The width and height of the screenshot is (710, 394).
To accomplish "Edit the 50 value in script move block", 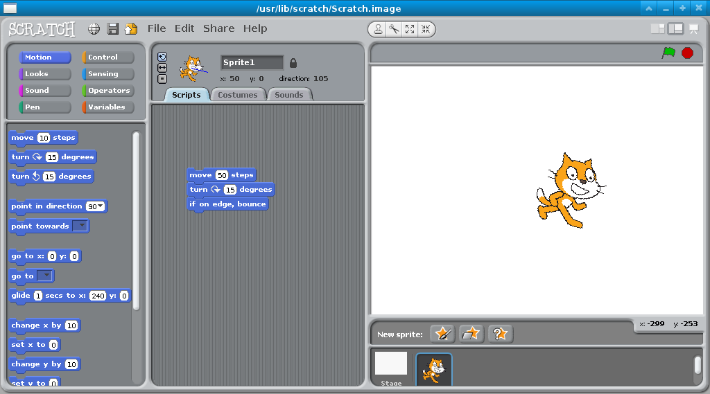I will [x=221, y=175].
